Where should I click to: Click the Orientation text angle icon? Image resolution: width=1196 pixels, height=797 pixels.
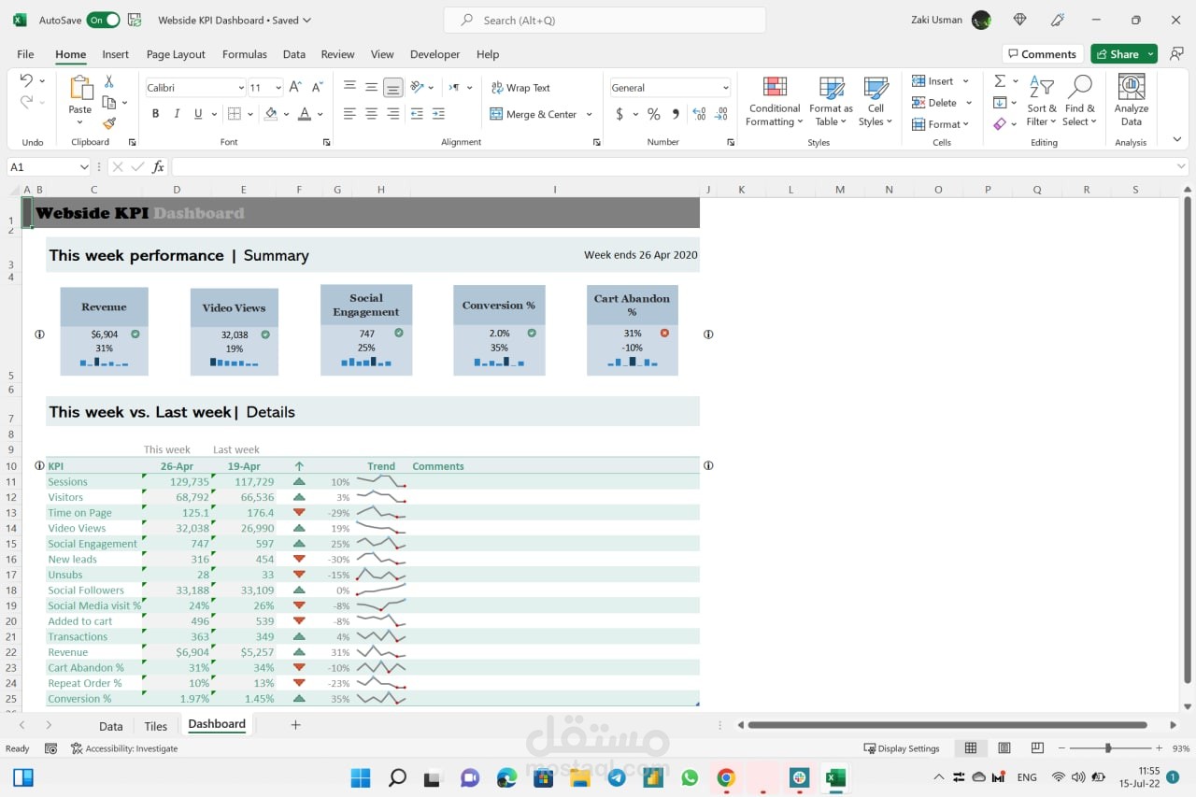[418, 87]
